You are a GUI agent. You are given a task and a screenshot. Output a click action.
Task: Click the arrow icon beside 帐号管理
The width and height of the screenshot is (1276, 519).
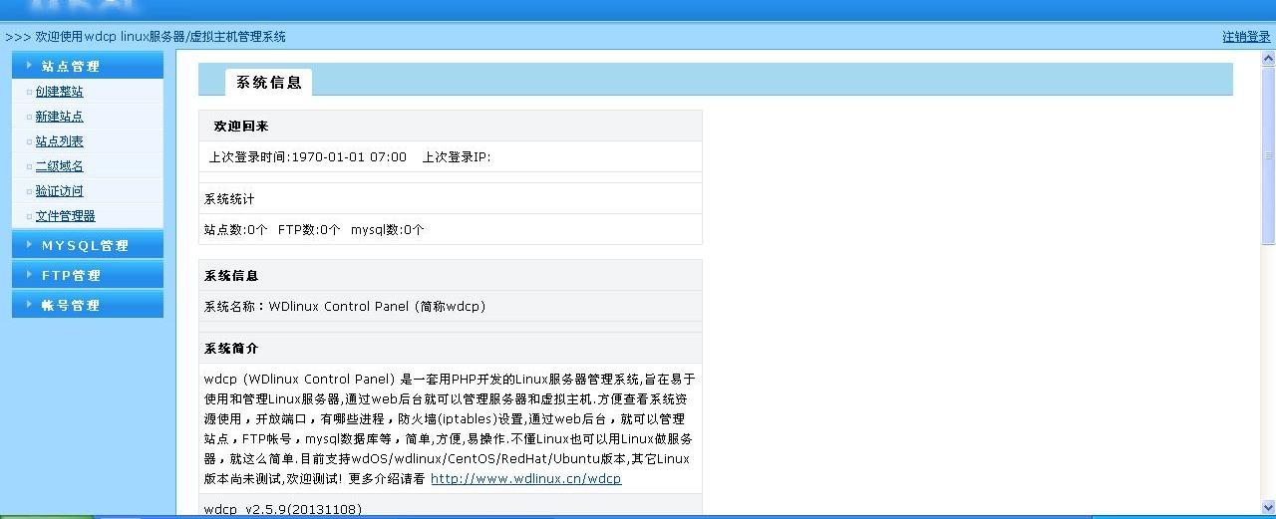pos(30,305)
